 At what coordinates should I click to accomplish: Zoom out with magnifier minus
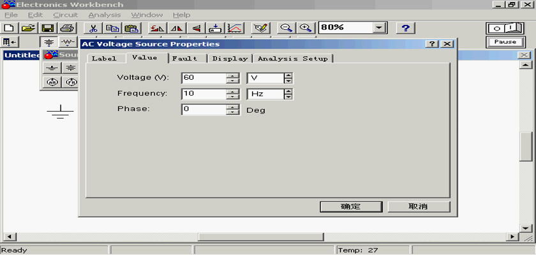[286, 28]
